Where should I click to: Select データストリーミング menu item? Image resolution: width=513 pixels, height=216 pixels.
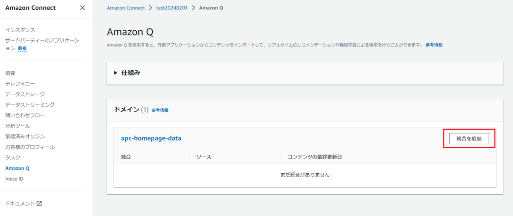[x=30, y=105]
